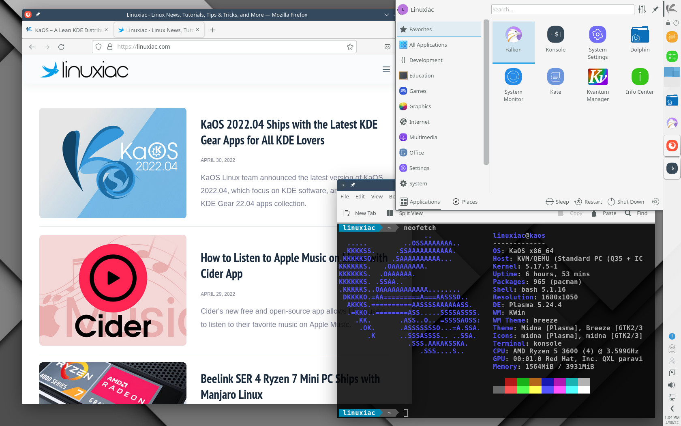Open the Pocket icon in Firefox toolbar
This screenshot has width=681, height=426.
pos(388,47)
